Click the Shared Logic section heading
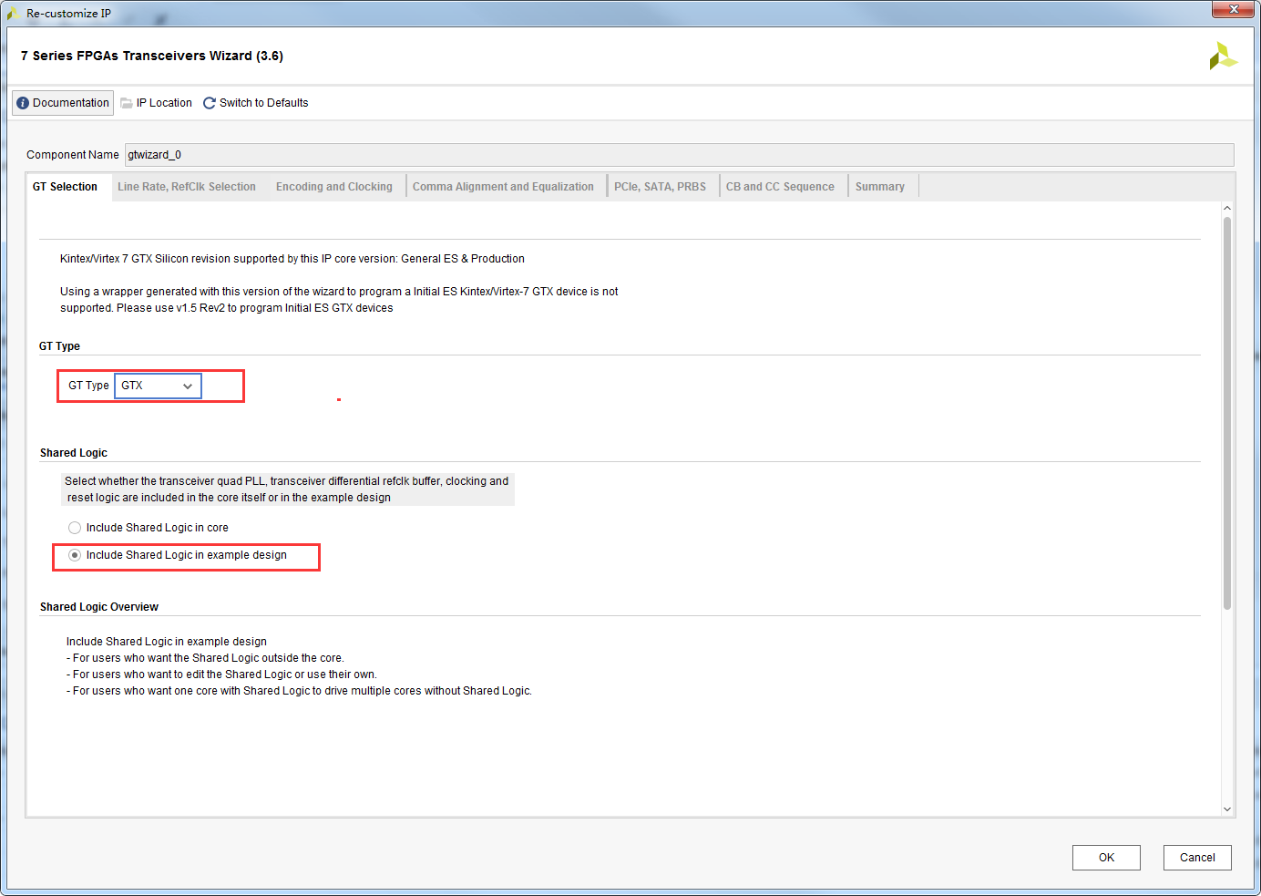The image size is (1261, 896). tap(74, 453)
